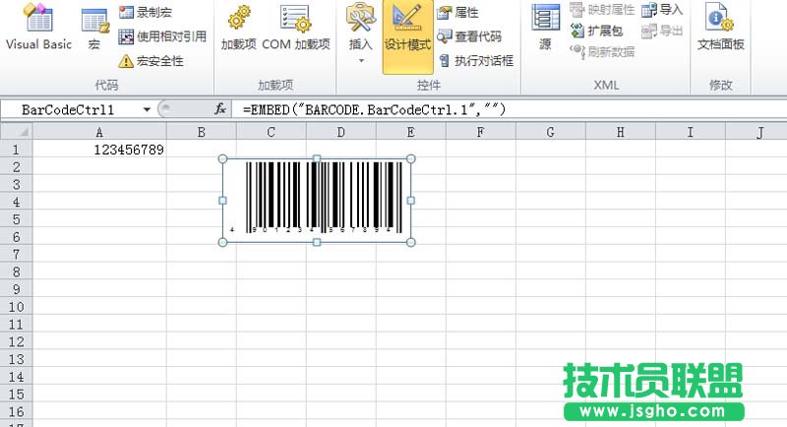Select row 8 header
The image size is (787, 427).
pos(16,272)
